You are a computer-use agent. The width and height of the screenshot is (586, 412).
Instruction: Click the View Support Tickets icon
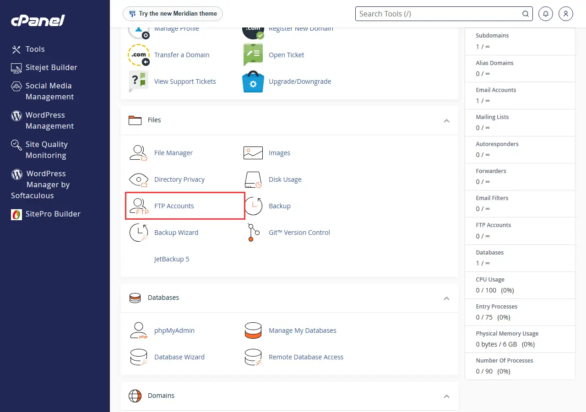(x=139, y=81)
